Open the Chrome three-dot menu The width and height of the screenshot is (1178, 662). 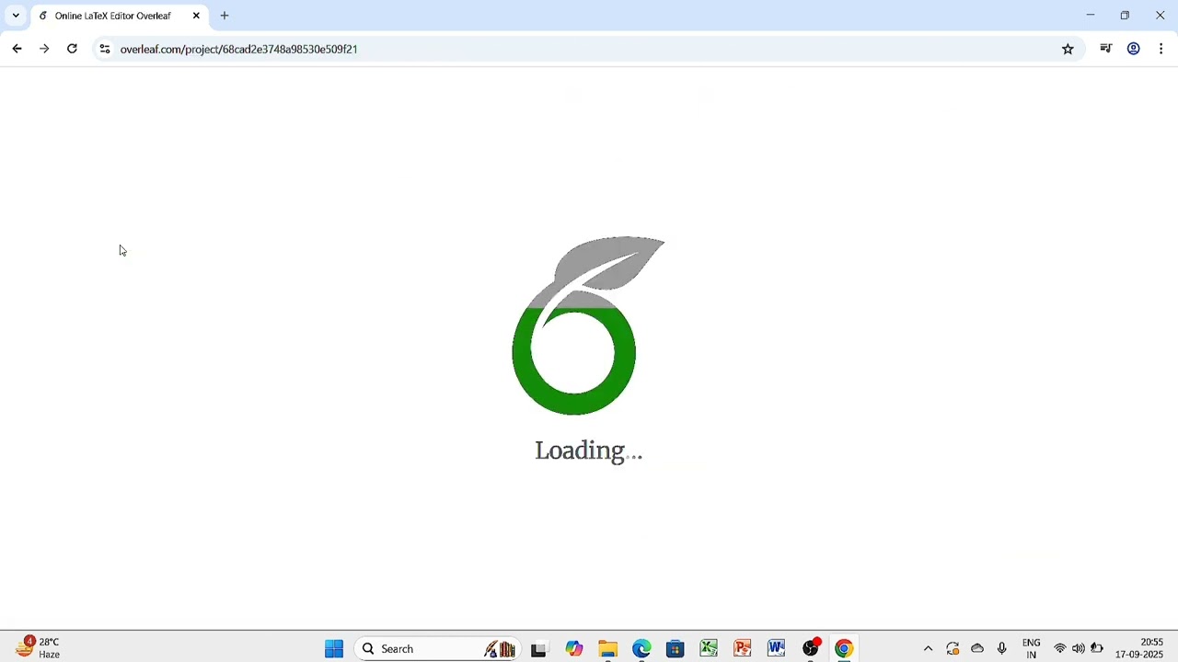click(1161, 49)
